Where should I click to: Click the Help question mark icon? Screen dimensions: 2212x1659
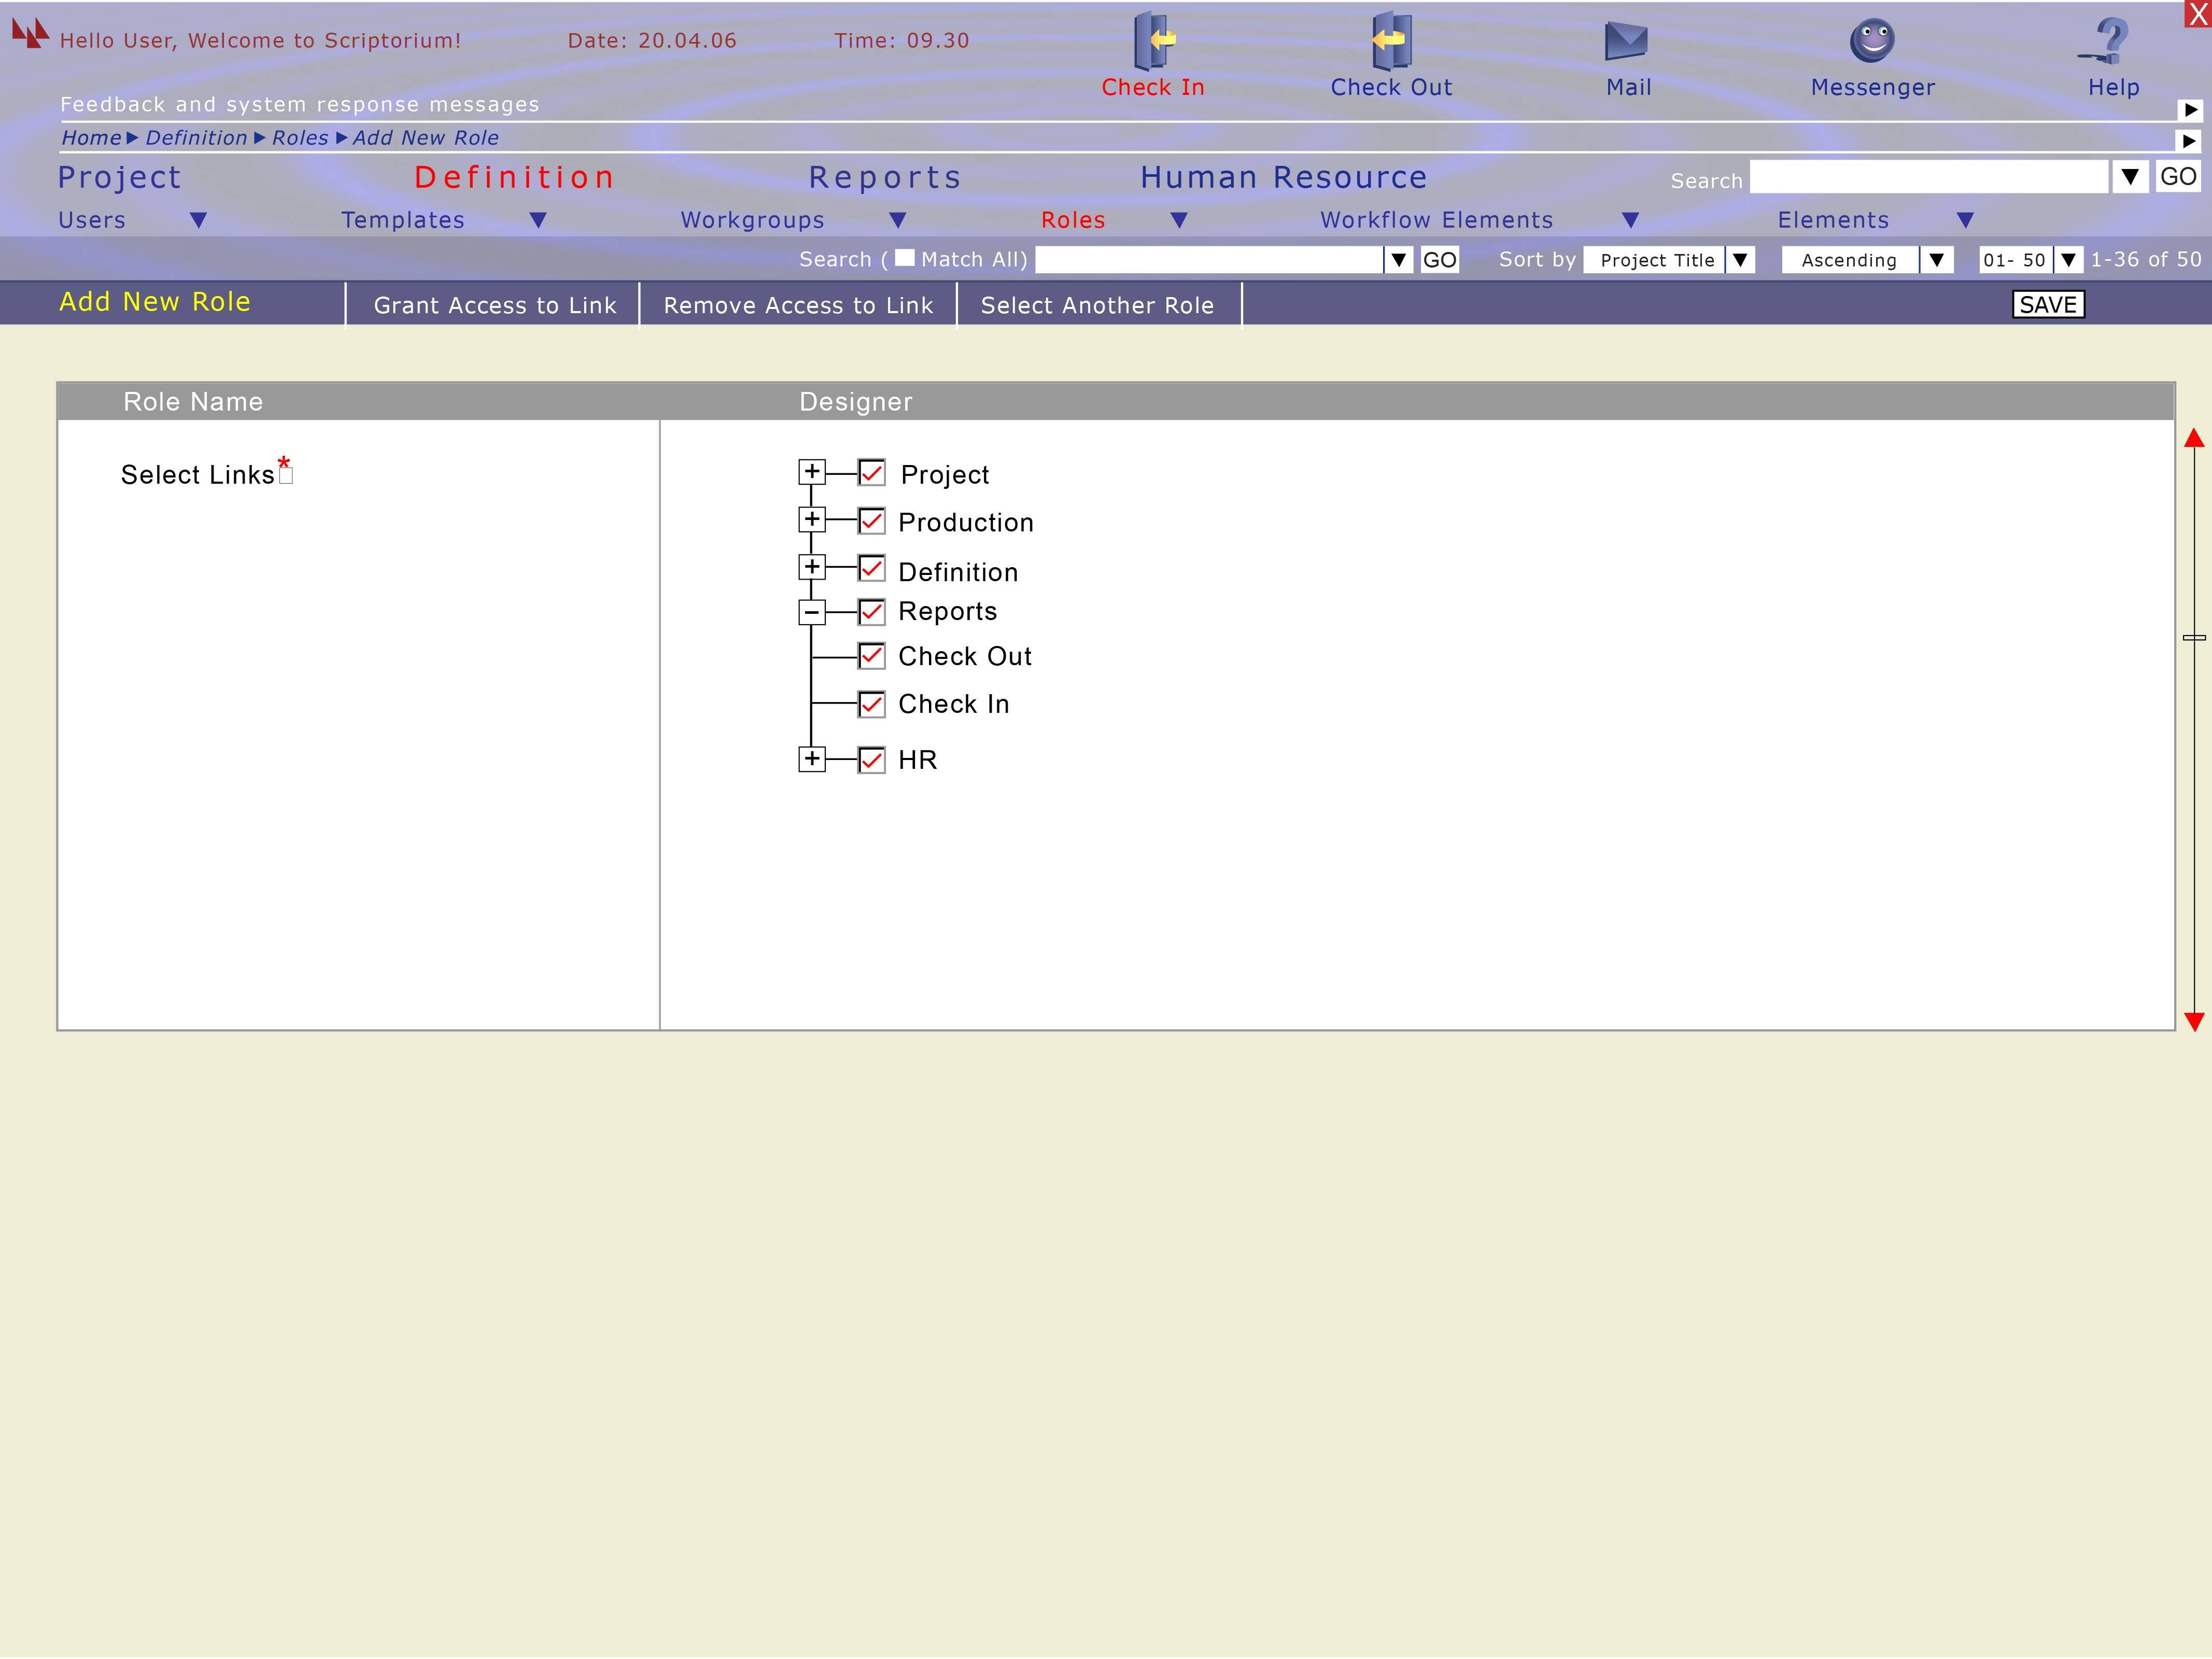point(2110,40)
